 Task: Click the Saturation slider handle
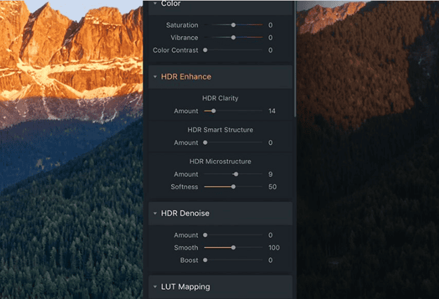tap(233, 25)
